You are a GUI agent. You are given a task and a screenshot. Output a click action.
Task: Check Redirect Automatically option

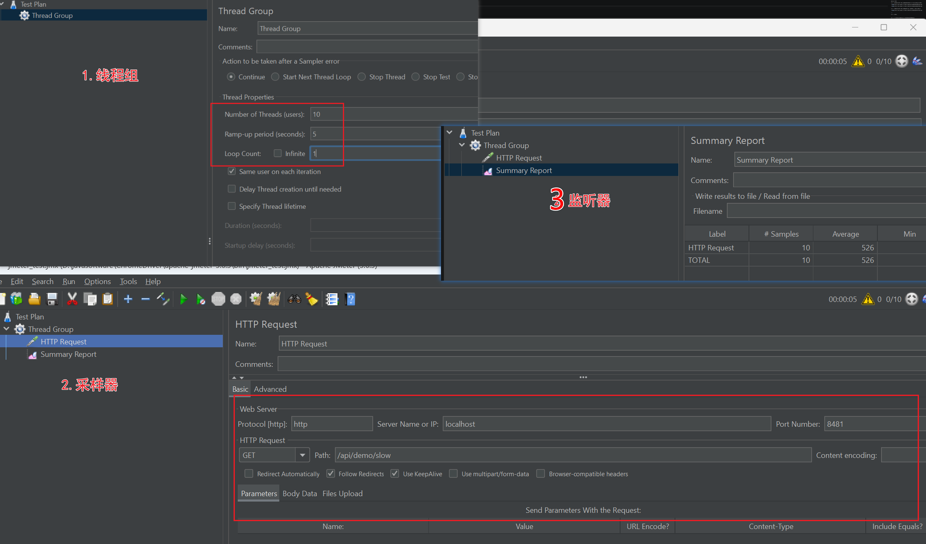coord(249,474)
